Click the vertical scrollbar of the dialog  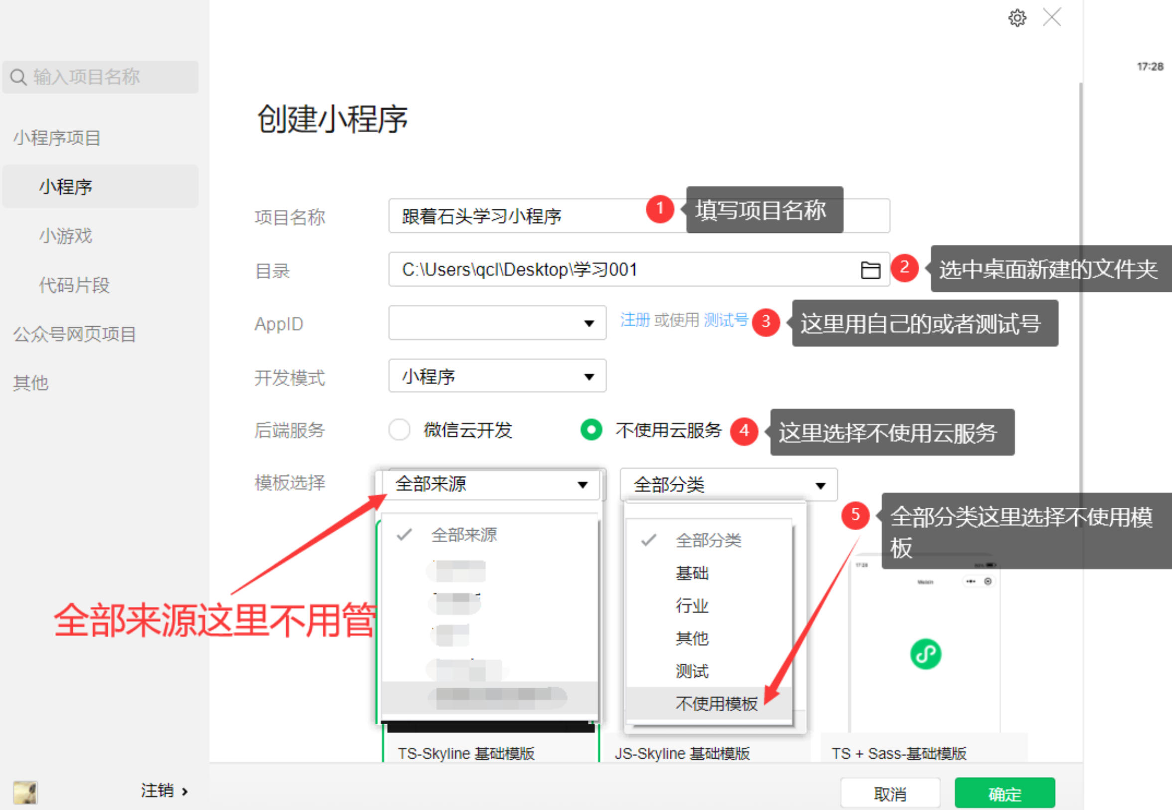coord(1080,294)
